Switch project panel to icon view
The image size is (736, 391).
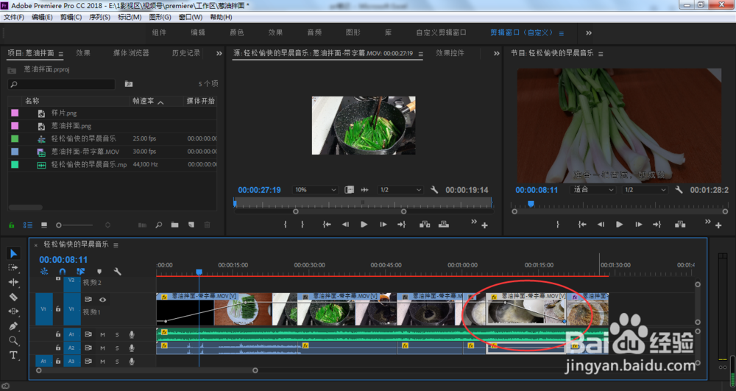44,225
